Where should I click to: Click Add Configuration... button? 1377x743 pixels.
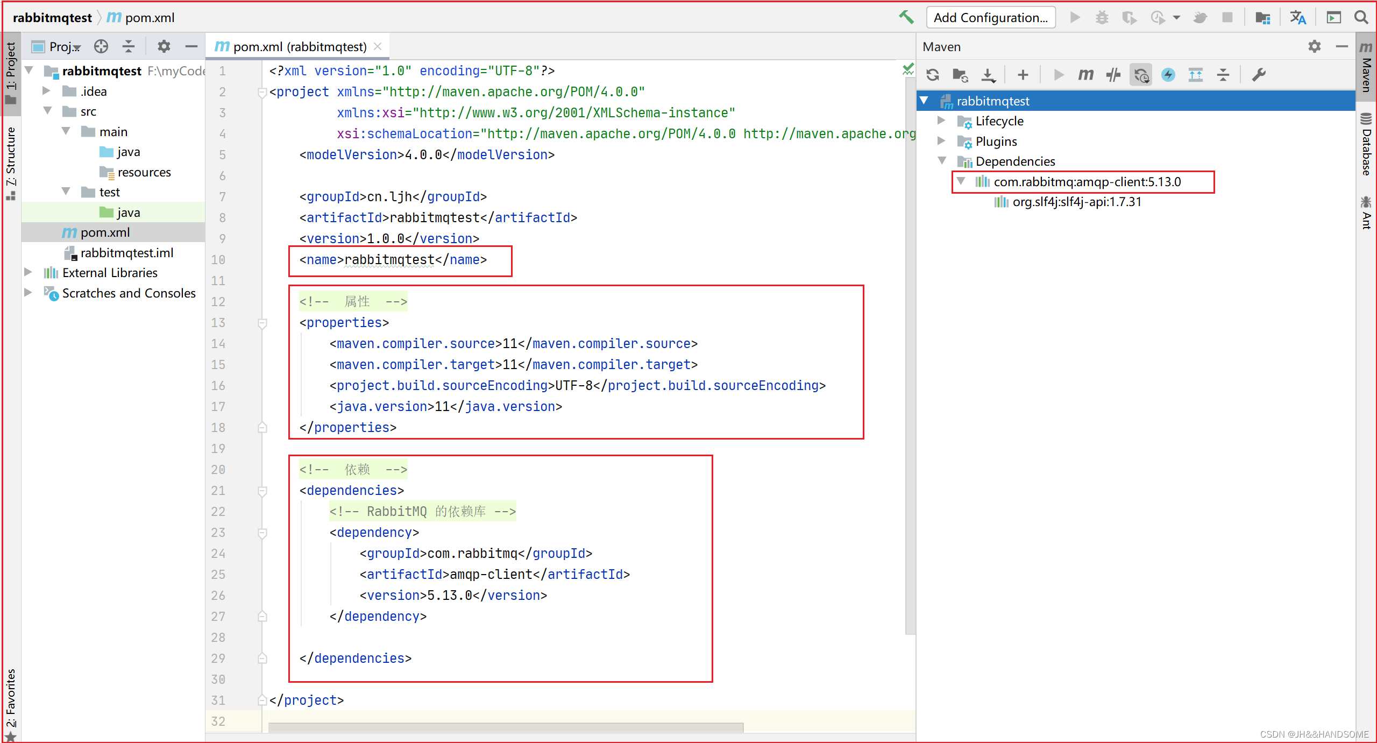coord(991,18)
